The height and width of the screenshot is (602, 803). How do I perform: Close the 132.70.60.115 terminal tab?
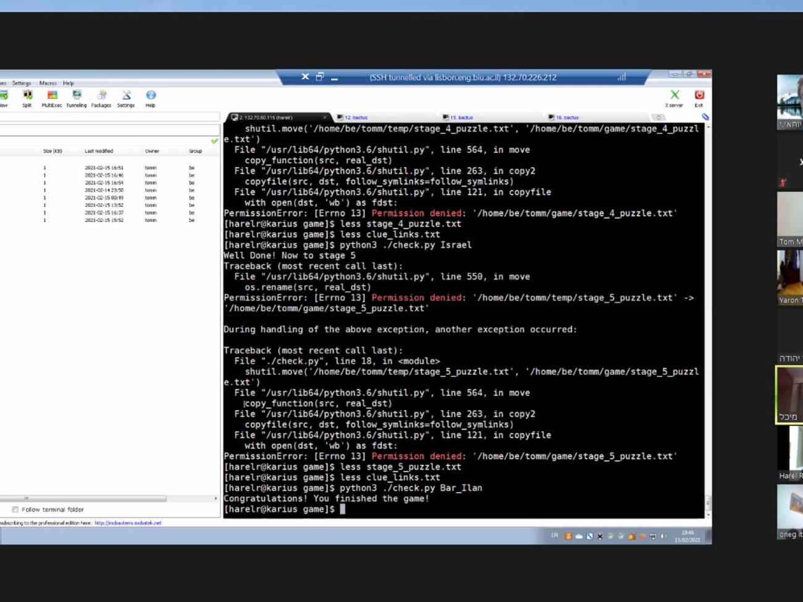pos(325,117)
